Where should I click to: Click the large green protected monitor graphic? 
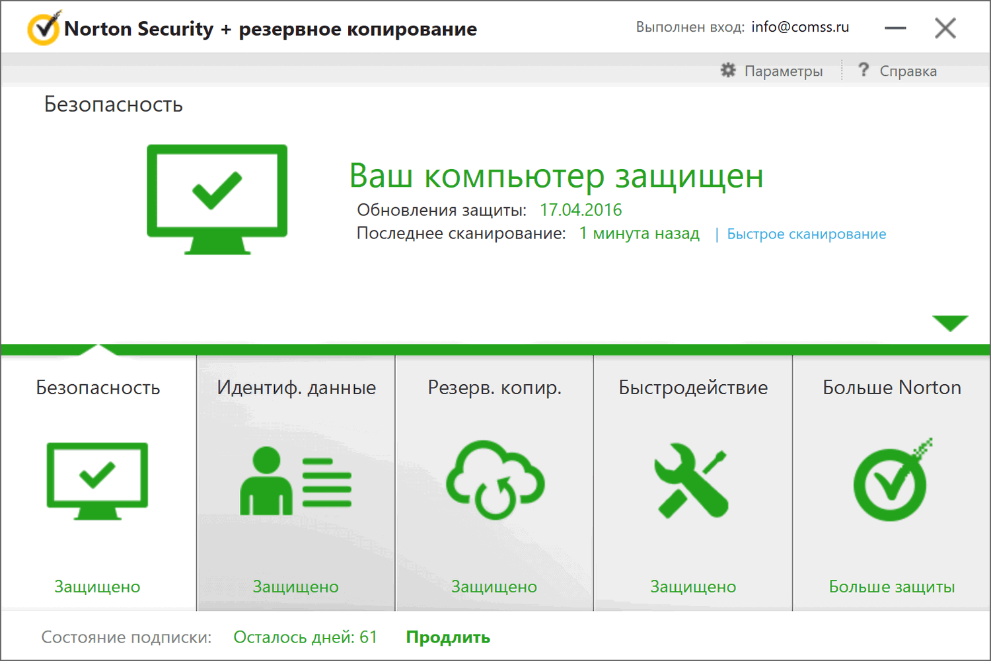(x=216, y=198)
